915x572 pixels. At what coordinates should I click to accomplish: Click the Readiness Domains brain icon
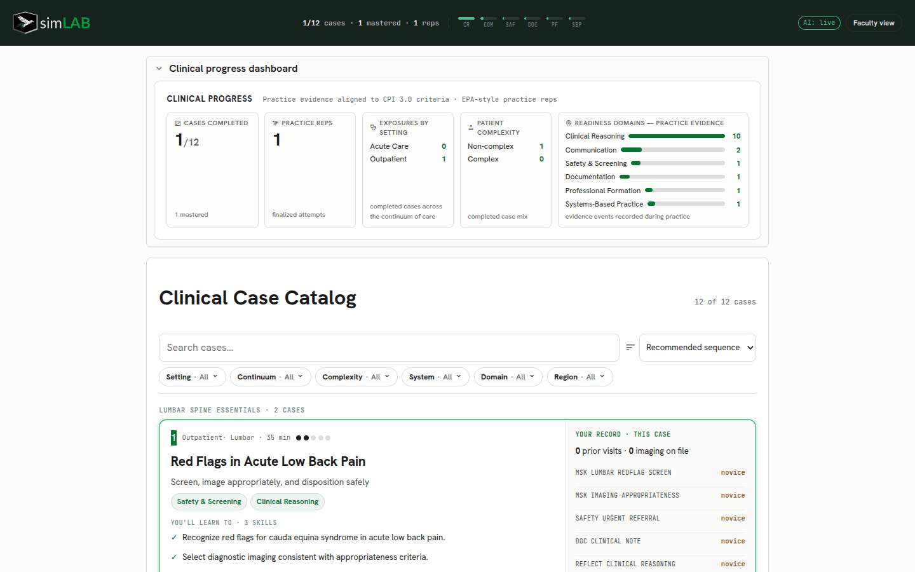pos(569,123)
